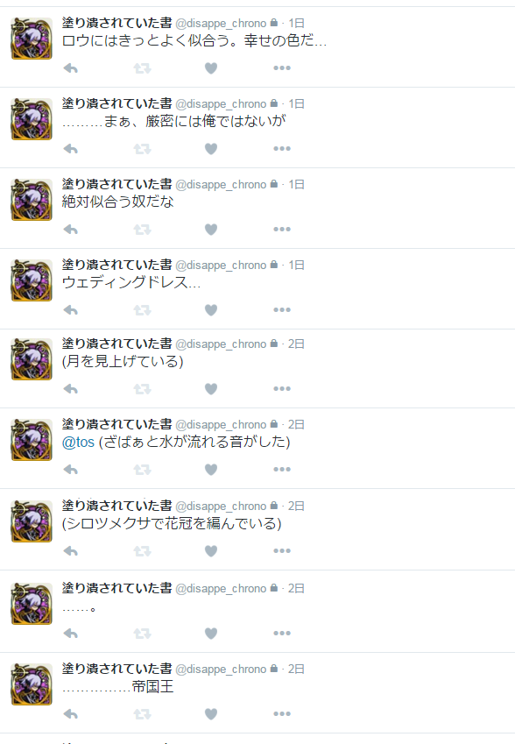This screenshot has width=515, height=744.
Task: Reply to the 絶対似合う奴だな tweet
Action: tap(71, 230)
